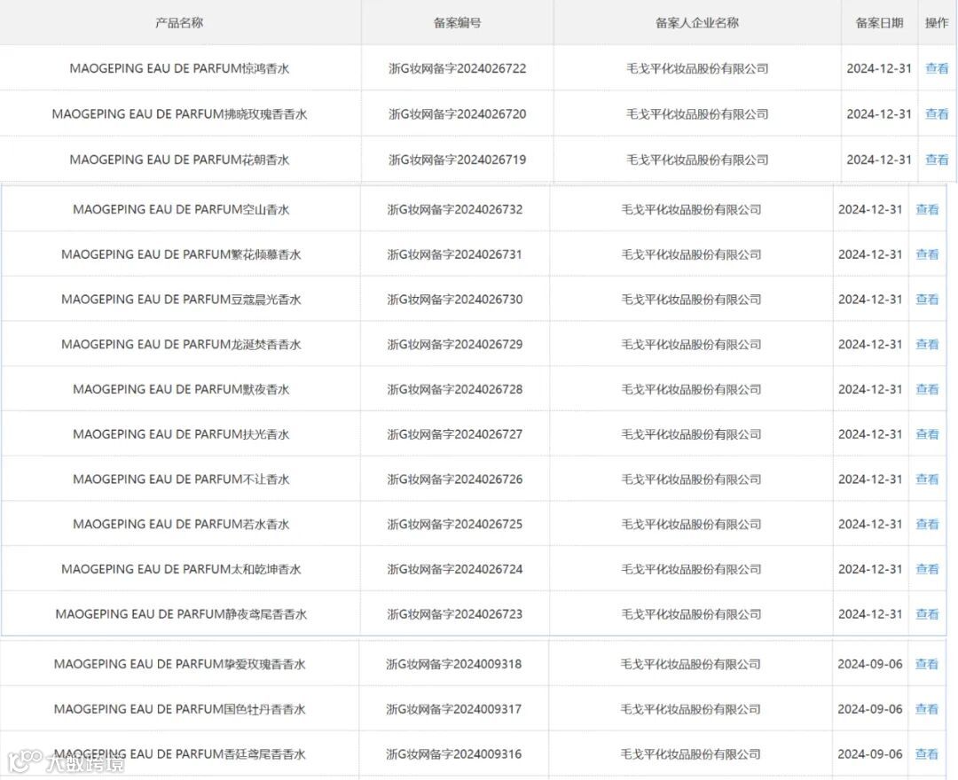Click company name in 挚爱玫瑰香香水 row

[691, 664]
